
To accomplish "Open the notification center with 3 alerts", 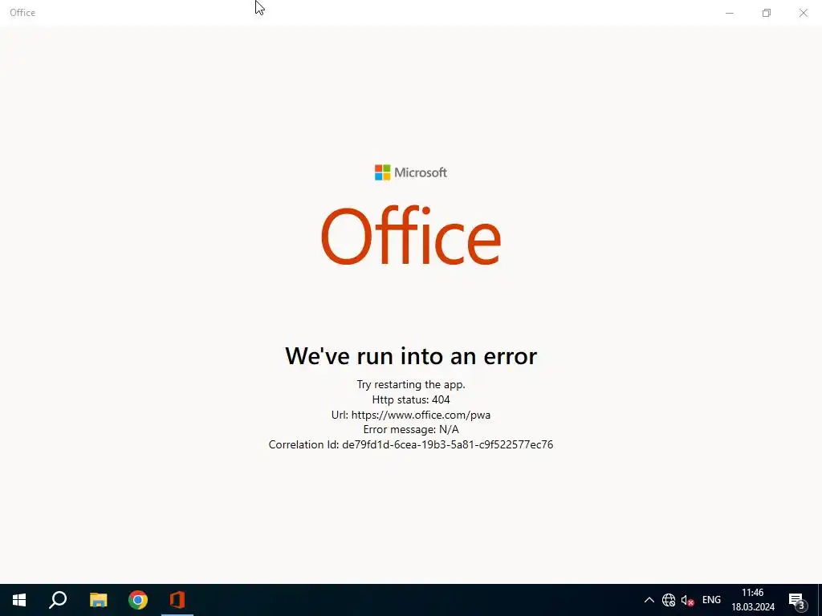I will click(x=797, y=600).
